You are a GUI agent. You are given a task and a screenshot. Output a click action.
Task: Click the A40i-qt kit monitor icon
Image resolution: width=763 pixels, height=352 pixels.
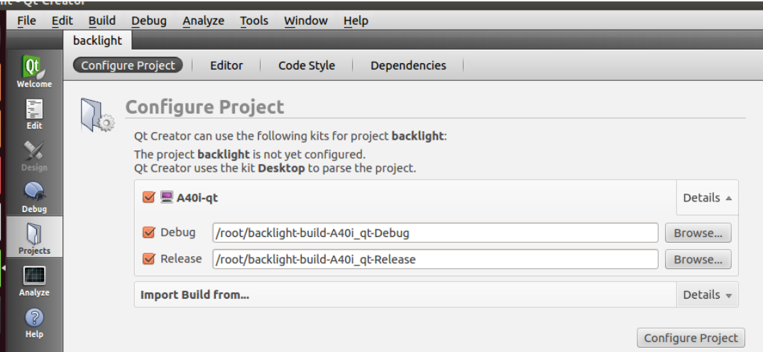click(x=167, y=197)
